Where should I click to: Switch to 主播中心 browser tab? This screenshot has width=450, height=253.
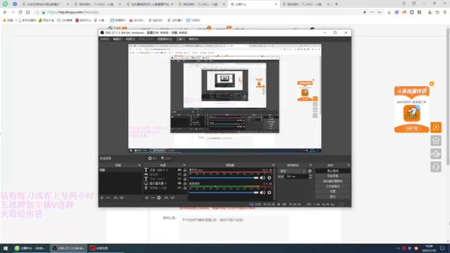pos(254,4)
